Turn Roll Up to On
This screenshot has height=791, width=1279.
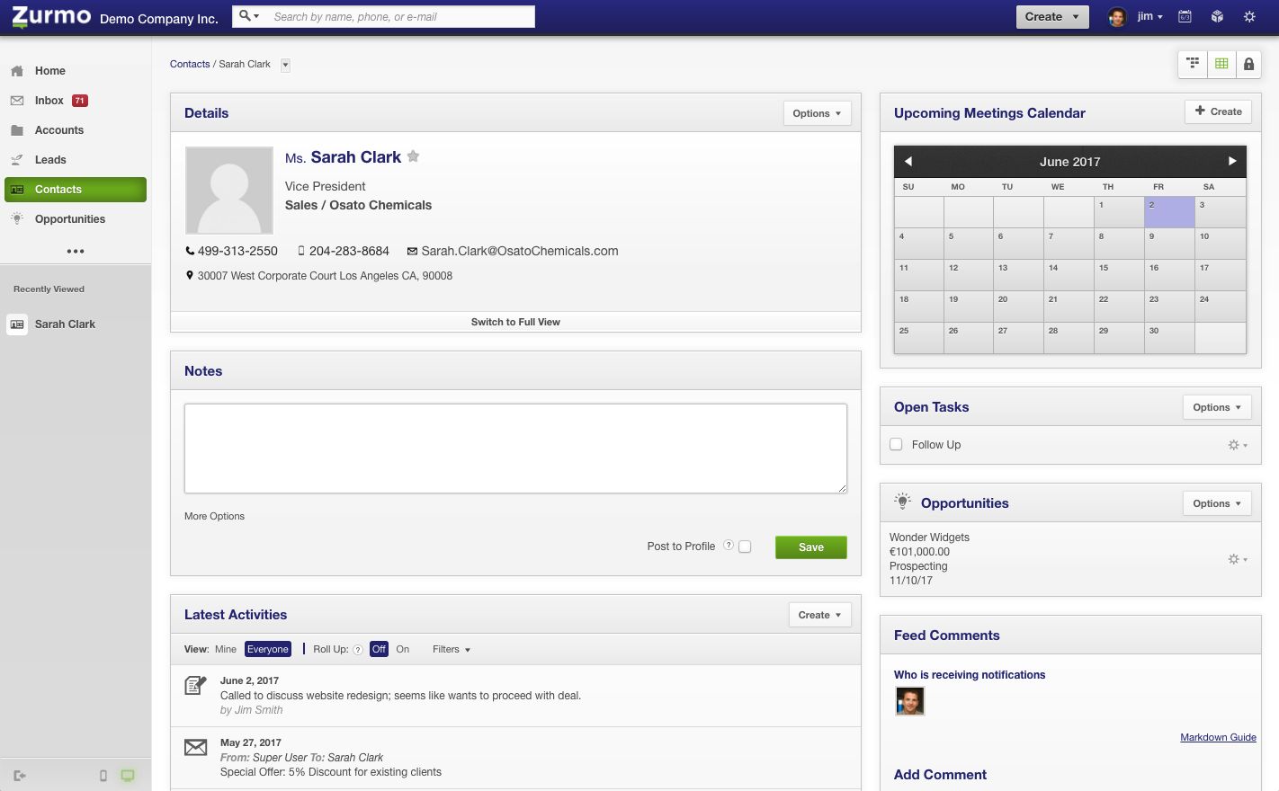click(x=402, y=649)
